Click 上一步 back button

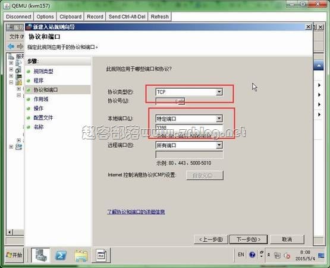tap(211, 239)
